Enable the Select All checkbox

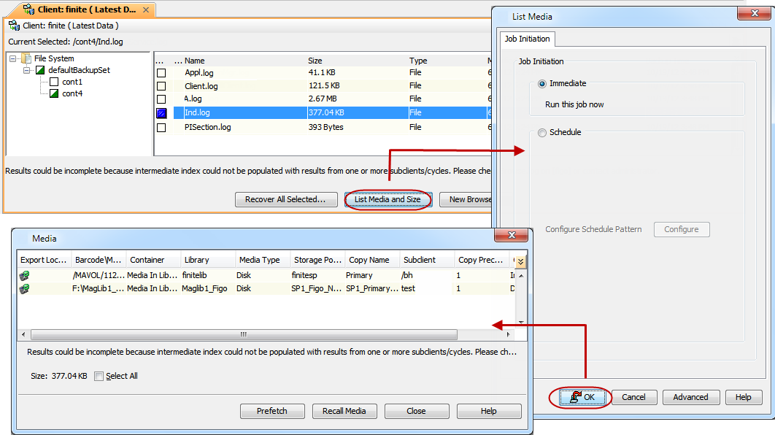point(99,377)
